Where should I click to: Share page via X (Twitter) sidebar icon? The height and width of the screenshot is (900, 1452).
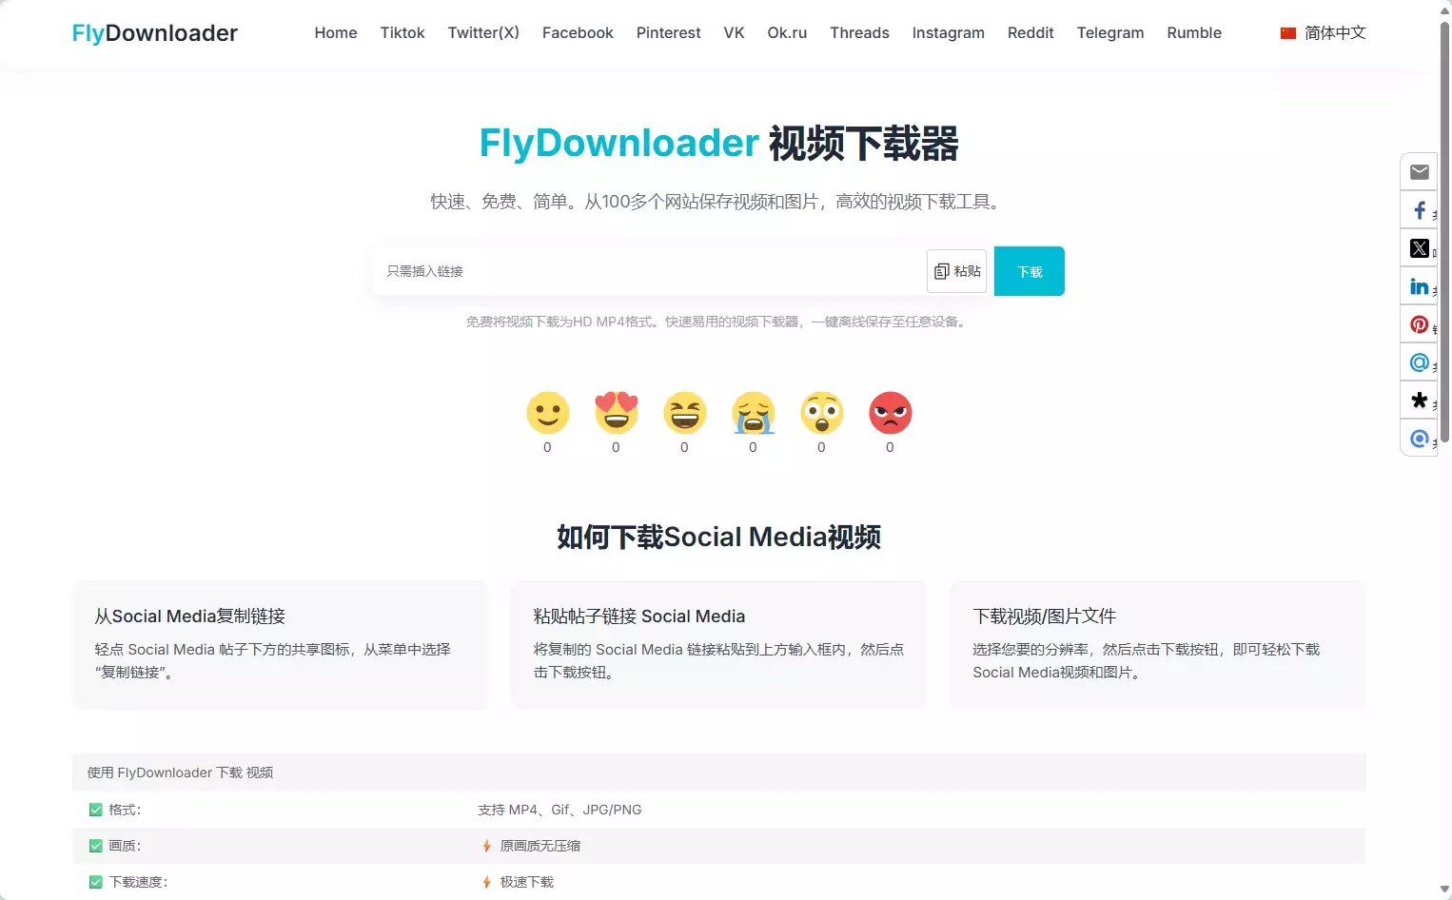point(1419,248)
